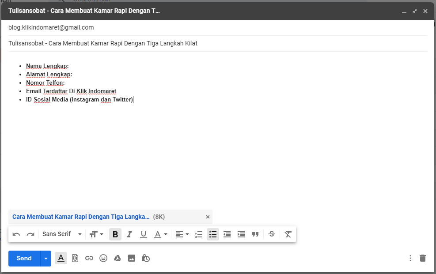The image size is (436, 274).
Task: Toggle confidential mode
Action: pos(146,259)
